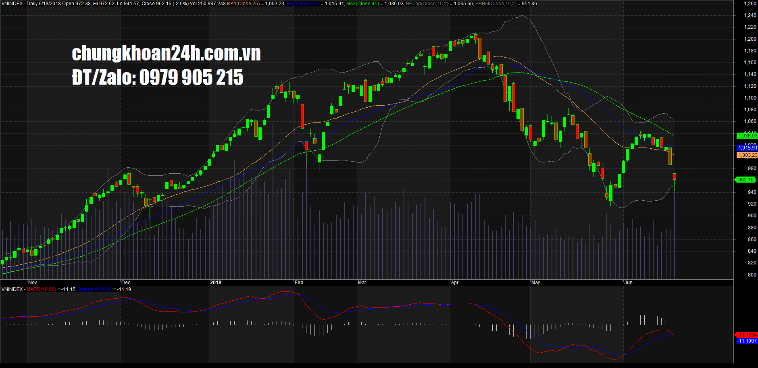Click the green MA3(Close,45) indicator label
Image resolution: width=758 pixels, height=368 pixels.
tap(362, 4)
